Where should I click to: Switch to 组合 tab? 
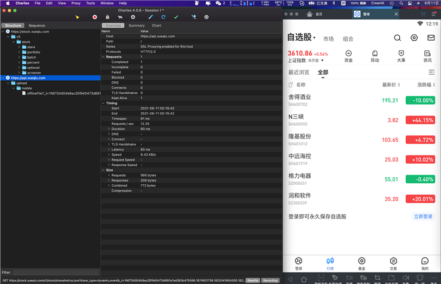[x=348, y=39]
